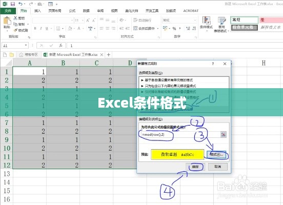Viewport: 283px width, 205px height.
Task: Click the comma style icon
Action: (x=180, y=28)
